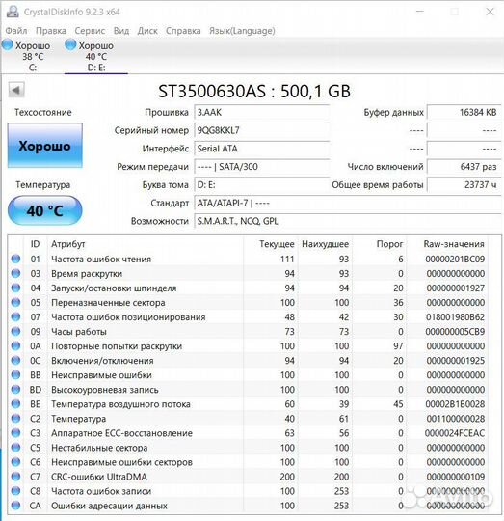This screenshot has height=521, width=504.
Task: Click the power-on hours field 23737 ч
Action: [464, 184]
